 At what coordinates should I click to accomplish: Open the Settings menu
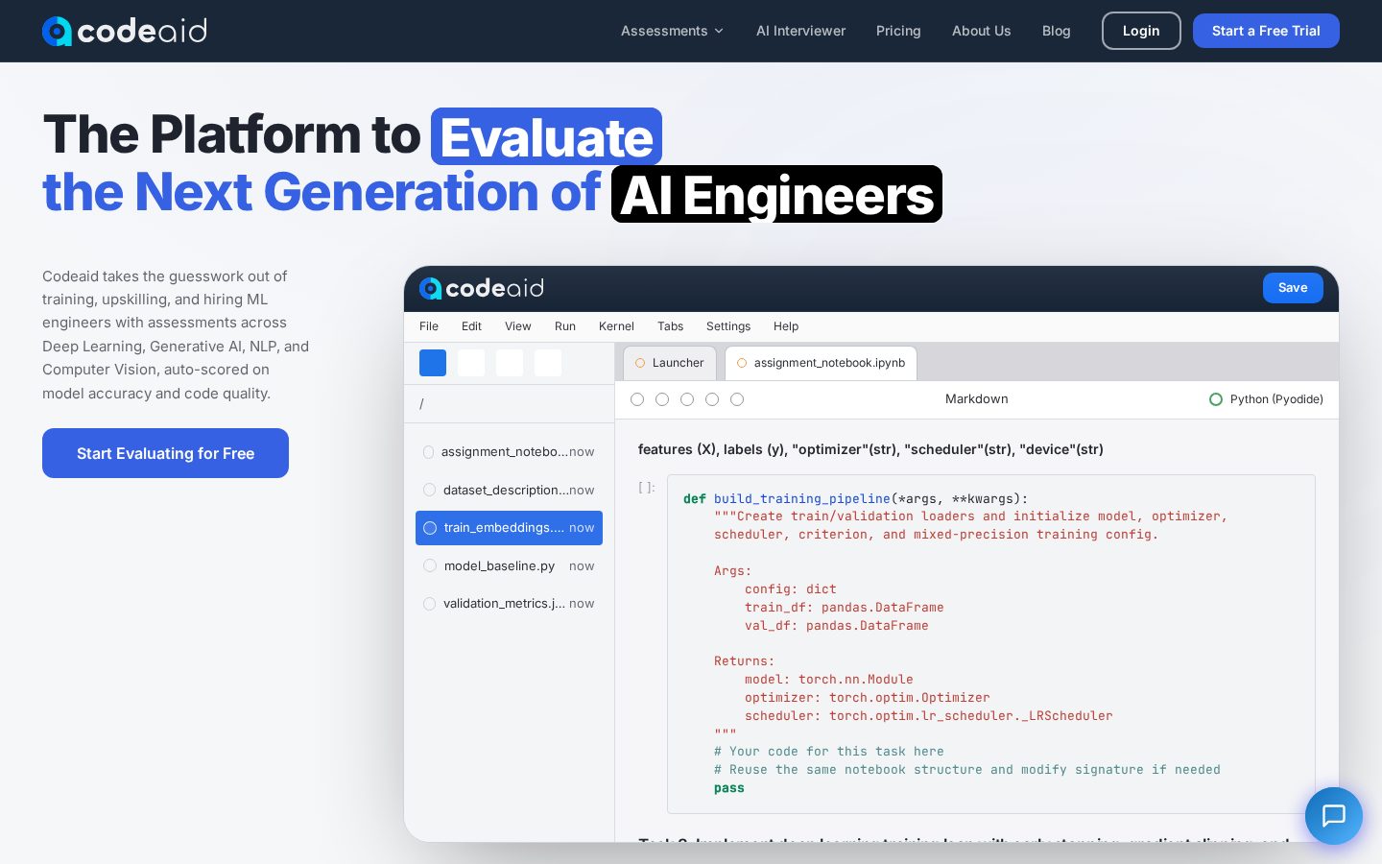tap(728, 326)
